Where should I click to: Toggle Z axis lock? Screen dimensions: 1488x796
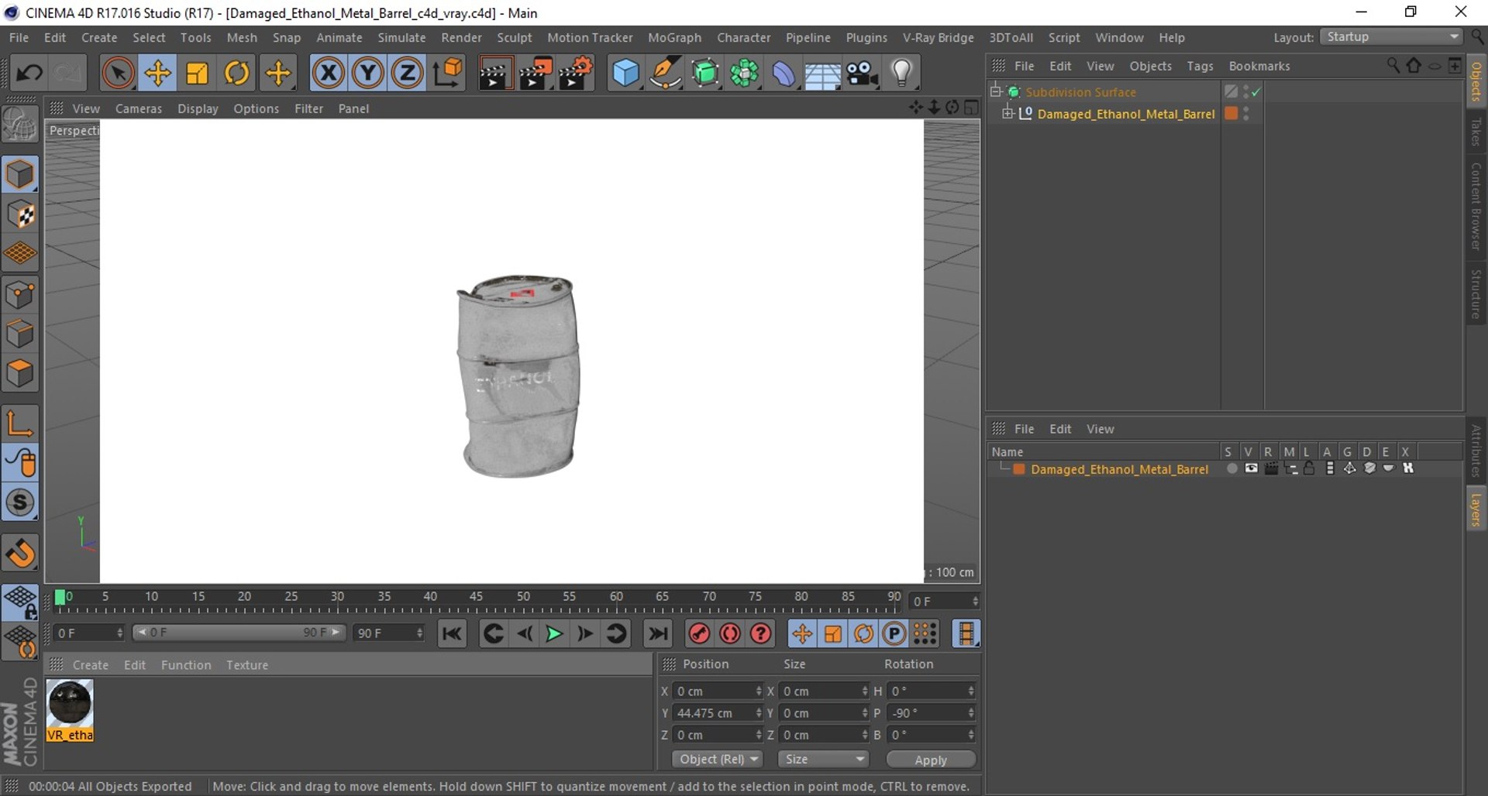coord(408,73)
